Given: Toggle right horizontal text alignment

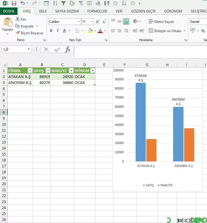Looking at the screenshot, I should coord(126,31).
